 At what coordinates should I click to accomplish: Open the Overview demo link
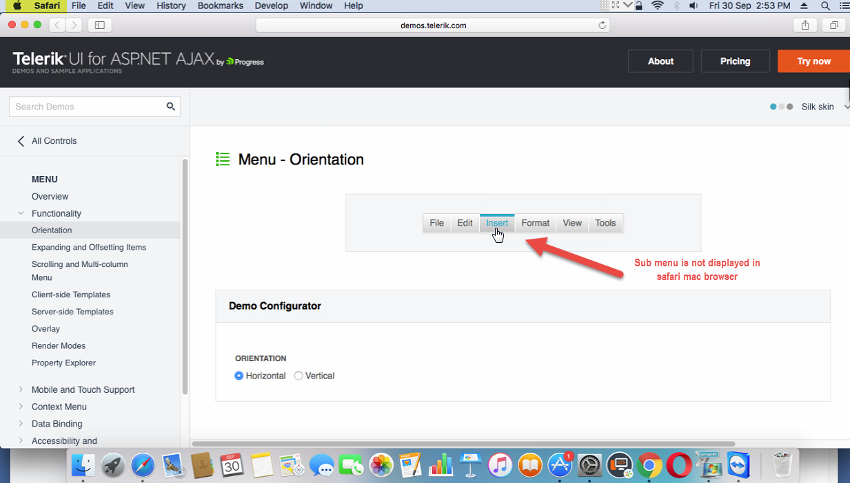(50, 196)
